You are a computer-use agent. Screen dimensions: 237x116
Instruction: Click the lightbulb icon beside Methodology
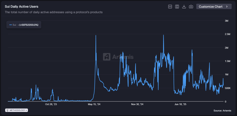[8, 110]
